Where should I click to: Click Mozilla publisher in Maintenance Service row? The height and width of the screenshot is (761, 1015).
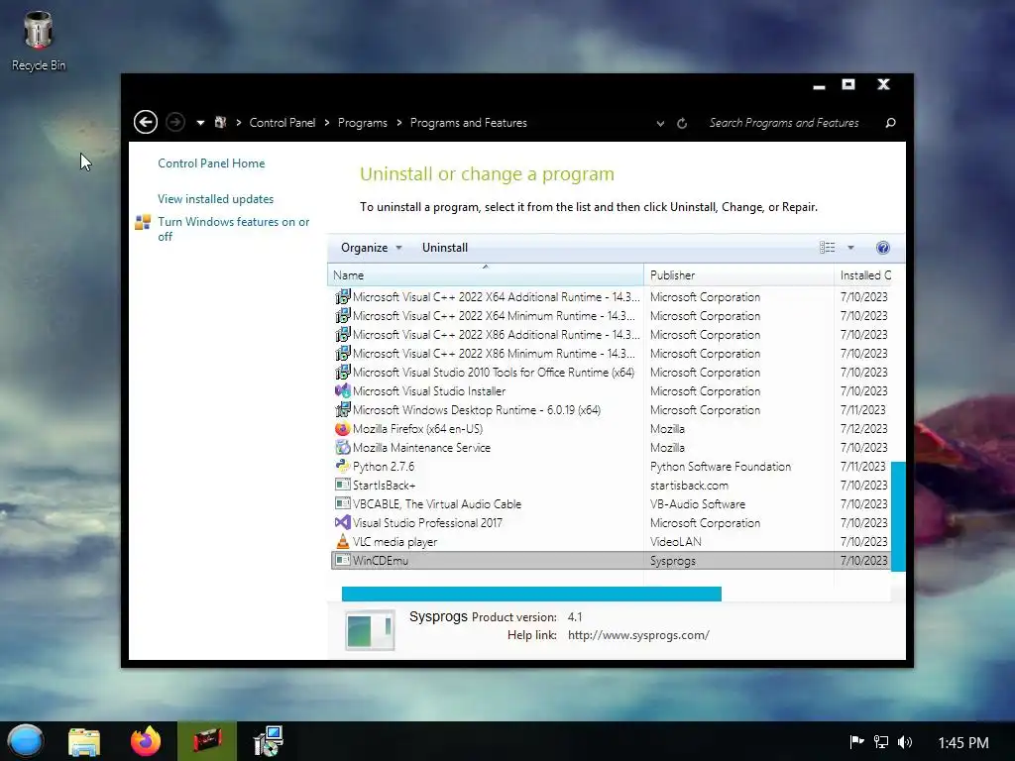click(x=667, y=447)
